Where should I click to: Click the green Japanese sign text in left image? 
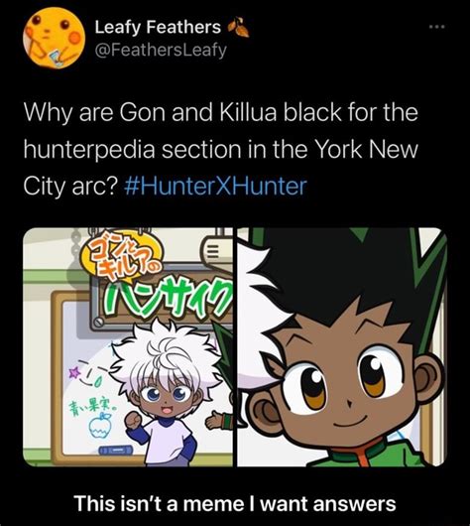pos(168,297)
